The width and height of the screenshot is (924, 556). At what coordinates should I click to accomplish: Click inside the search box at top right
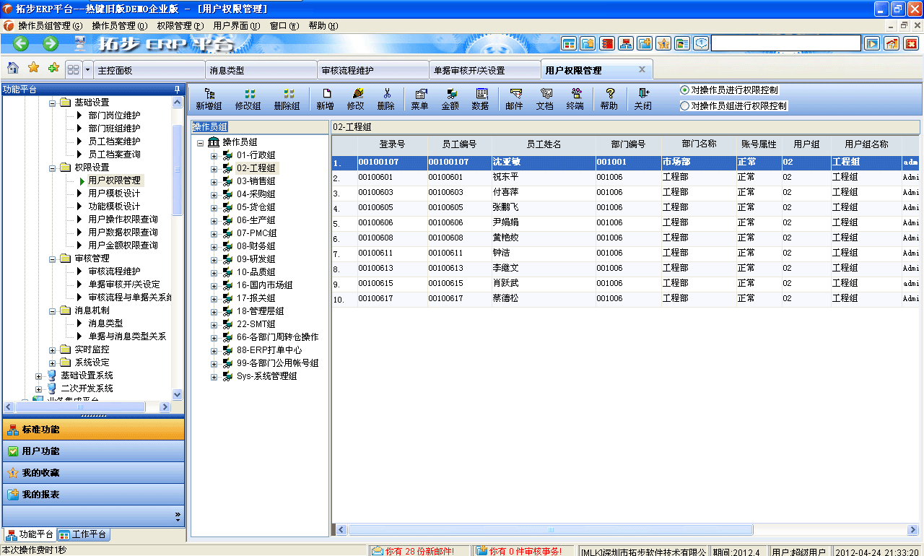coord(787,43)
